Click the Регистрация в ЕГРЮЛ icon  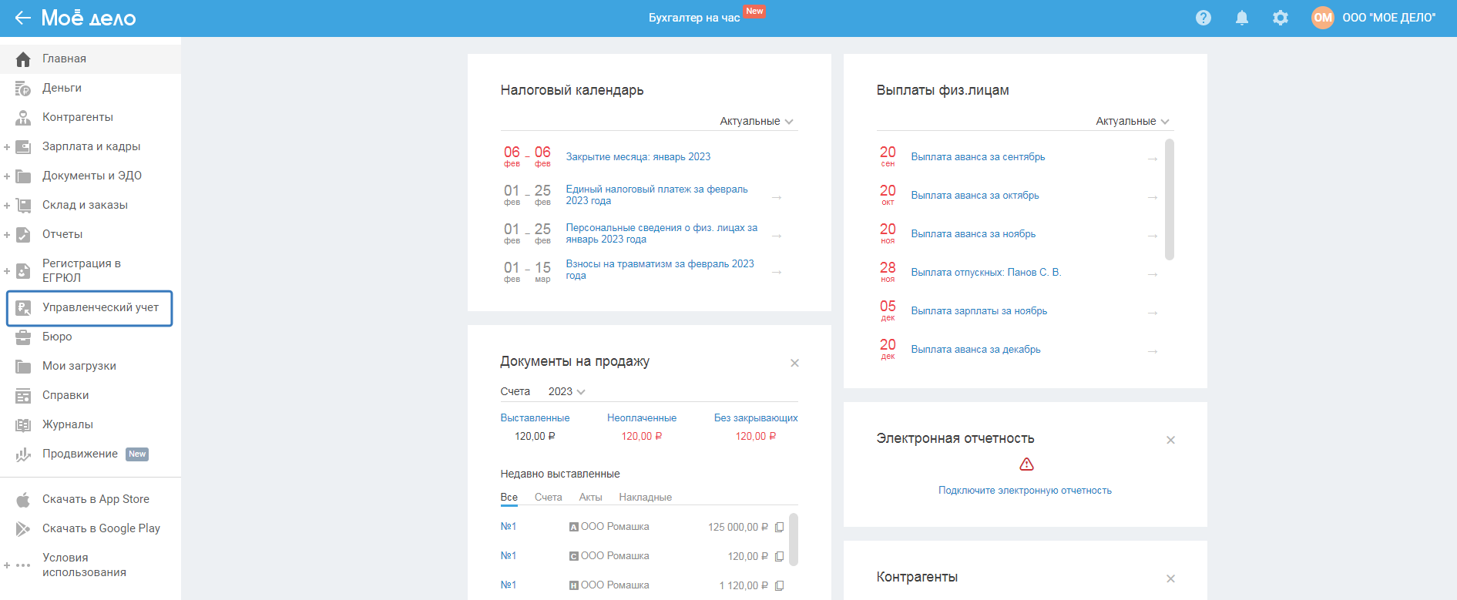(x=23, y=271)
